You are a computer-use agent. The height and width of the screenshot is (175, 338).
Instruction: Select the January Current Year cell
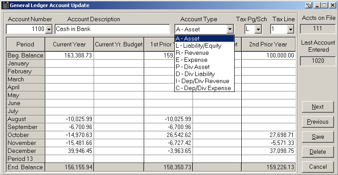point(69,64)
